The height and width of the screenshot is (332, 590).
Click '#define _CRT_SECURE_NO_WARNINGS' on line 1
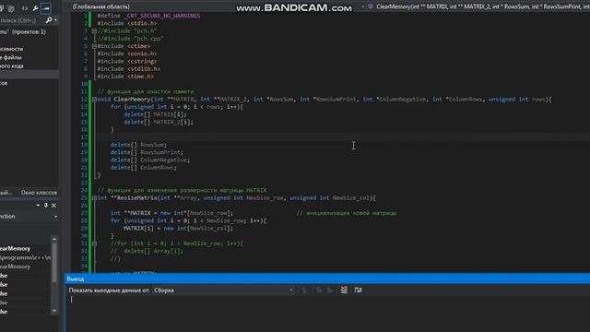click(148, 16)
